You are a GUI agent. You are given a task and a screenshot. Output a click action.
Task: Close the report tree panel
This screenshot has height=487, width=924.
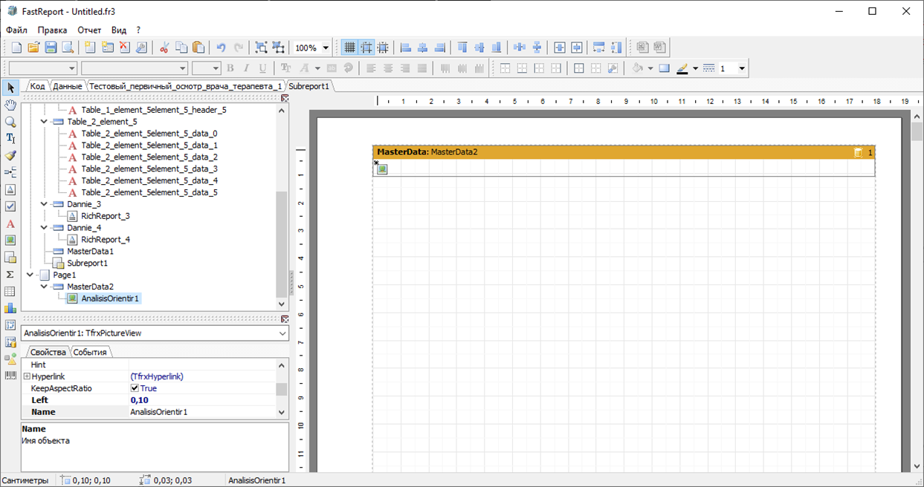click(284, 98)
